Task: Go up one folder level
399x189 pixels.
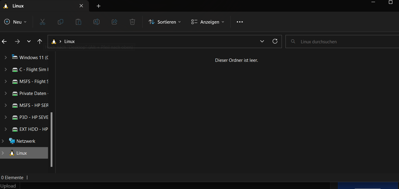Action: point(40,42)
